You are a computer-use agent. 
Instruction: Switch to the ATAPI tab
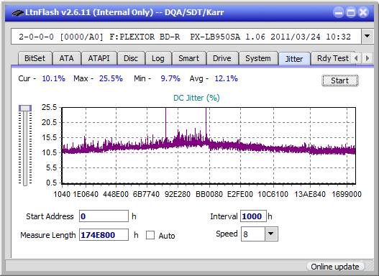[x=99, y=58]
